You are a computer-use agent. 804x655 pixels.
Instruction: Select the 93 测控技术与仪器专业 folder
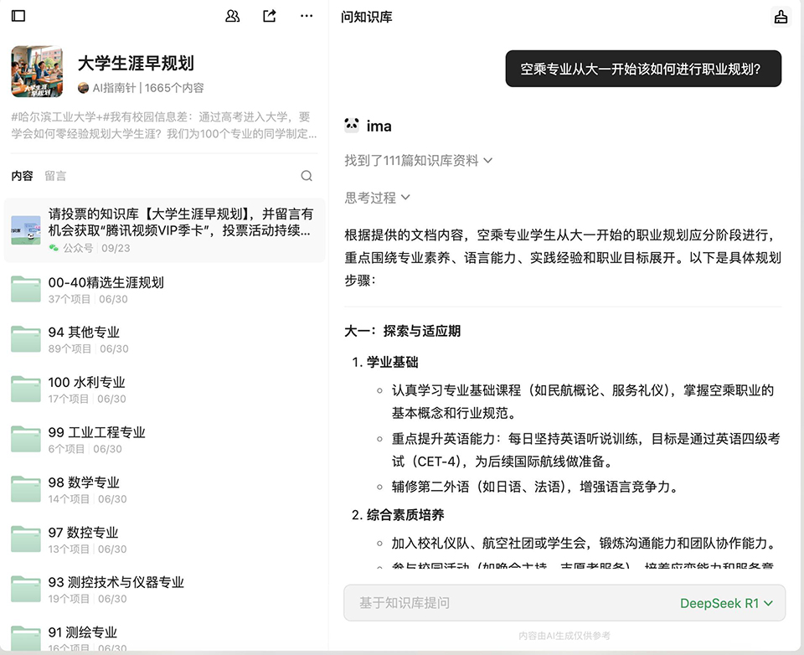[x=116, y=582]
